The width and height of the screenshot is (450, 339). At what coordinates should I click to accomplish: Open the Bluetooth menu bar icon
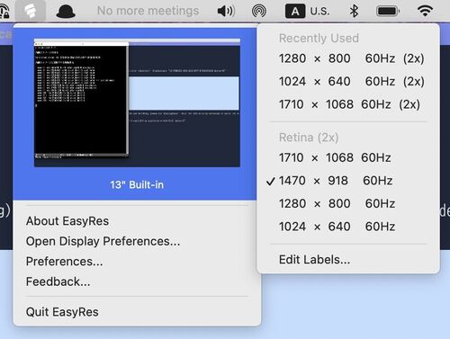click(355, 12)
